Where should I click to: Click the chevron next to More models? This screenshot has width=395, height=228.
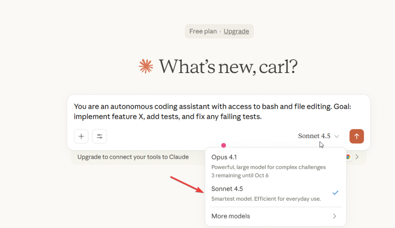334,216
